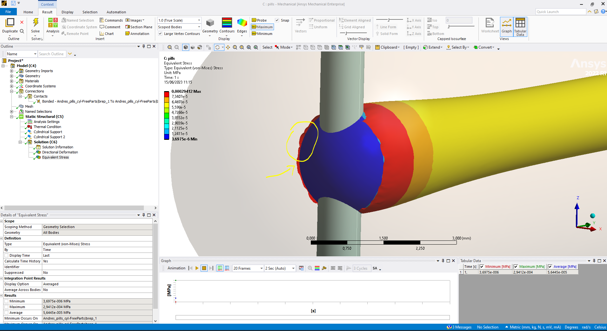Open the 20 Frames dropdown
607x331 pixels.
[x=248, y=268]
